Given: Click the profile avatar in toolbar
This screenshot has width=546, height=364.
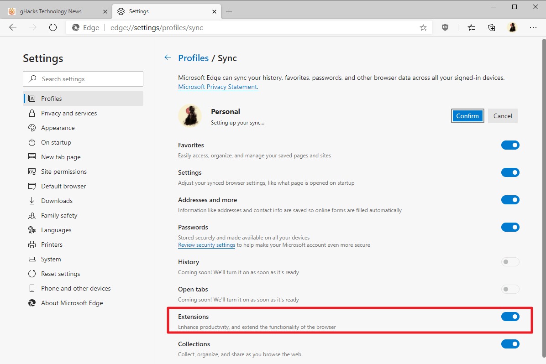Looking at the screenshot, I should click(x=512, y=27).
